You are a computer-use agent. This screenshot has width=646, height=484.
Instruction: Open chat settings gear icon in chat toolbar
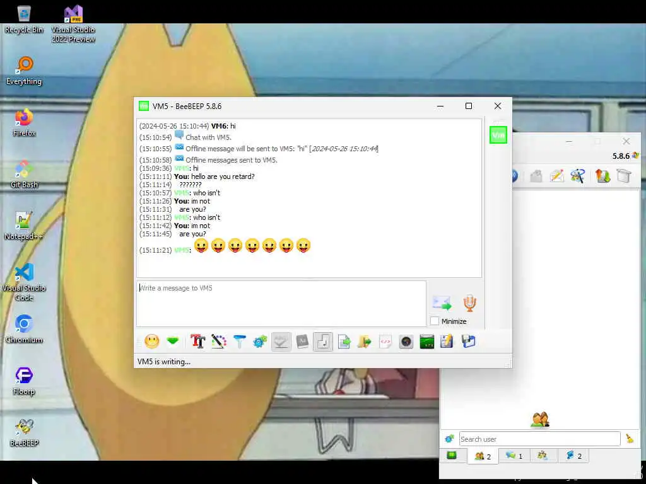(260, 341)
